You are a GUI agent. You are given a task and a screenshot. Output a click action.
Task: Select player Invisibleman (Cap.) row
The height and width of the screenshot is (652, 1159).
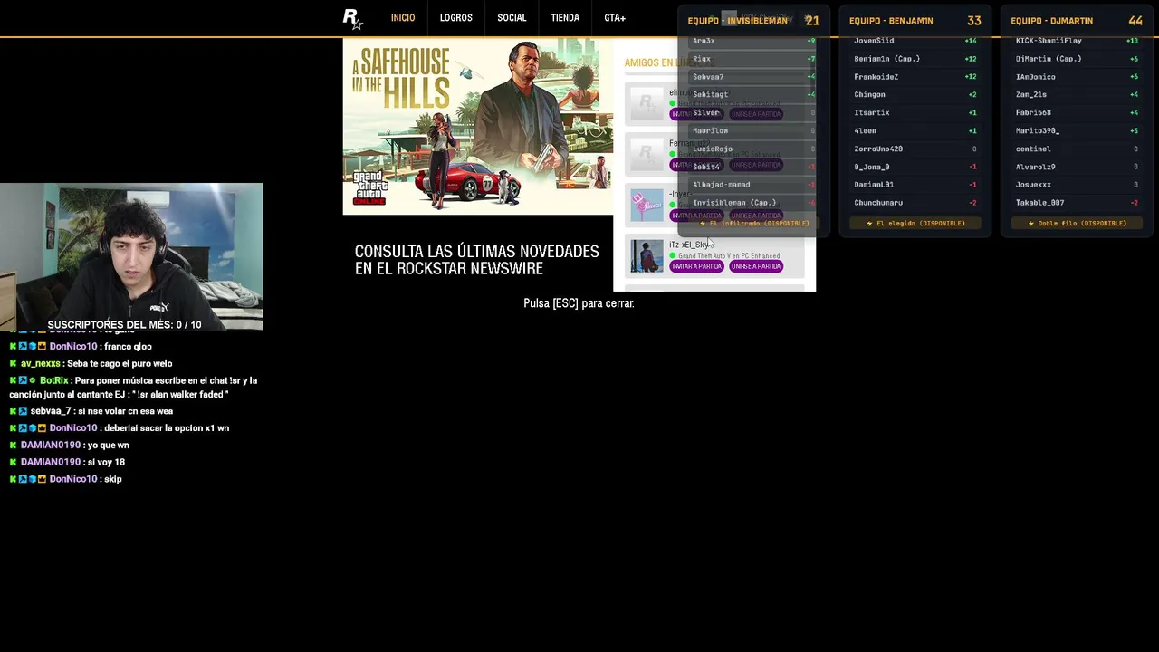753,203
